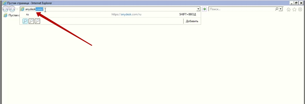Click the Internet Explorer icon inside the address bar

[23, 9]
